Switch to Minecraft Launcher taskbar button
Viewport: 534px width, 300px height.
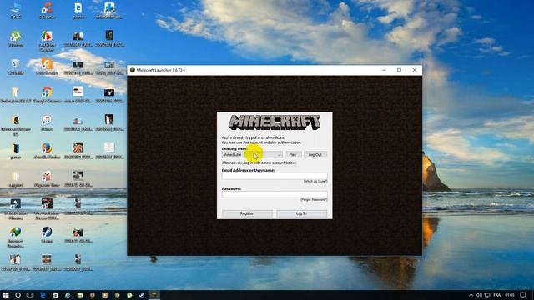[x=154, y=295]
